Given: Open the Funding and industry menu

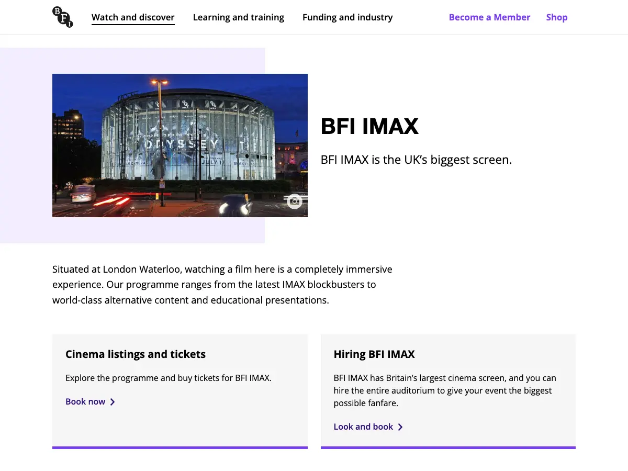Looking at the screenshot, I should pos(347,17).
